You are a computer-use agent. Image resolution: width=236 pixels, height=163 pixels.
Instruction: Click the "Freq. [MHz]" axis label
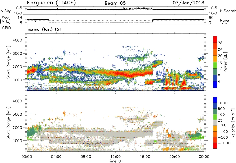[5, 20]
